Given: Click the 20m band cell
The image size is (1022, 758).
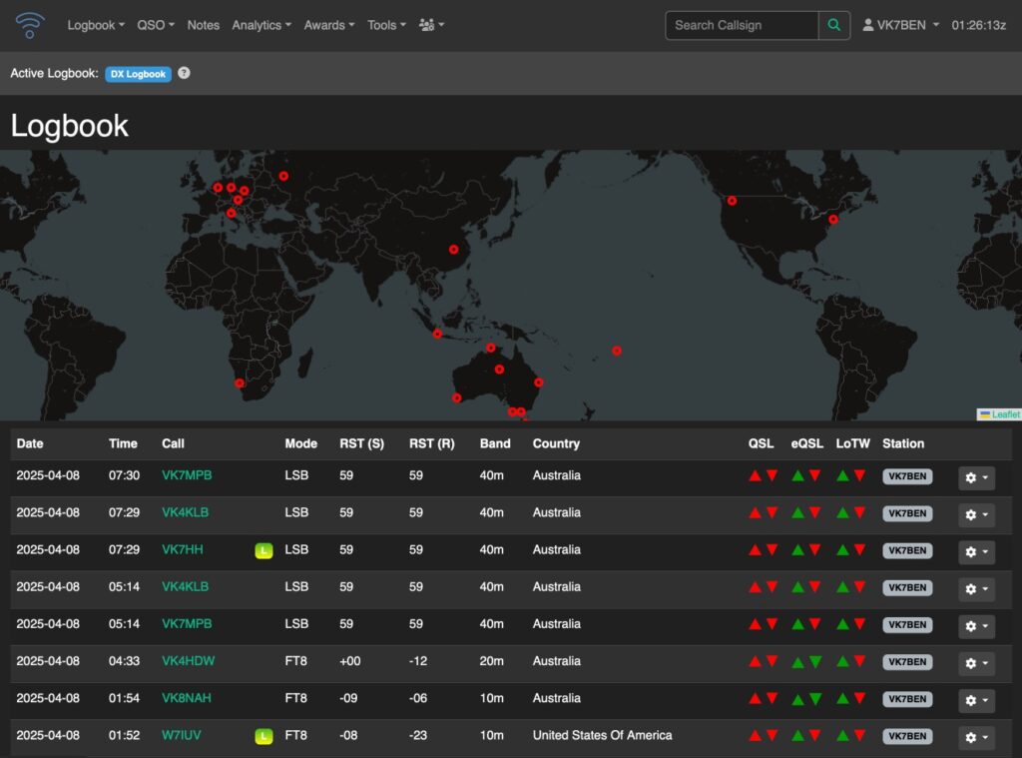Looking at the screenshot, I should (491, 661).
